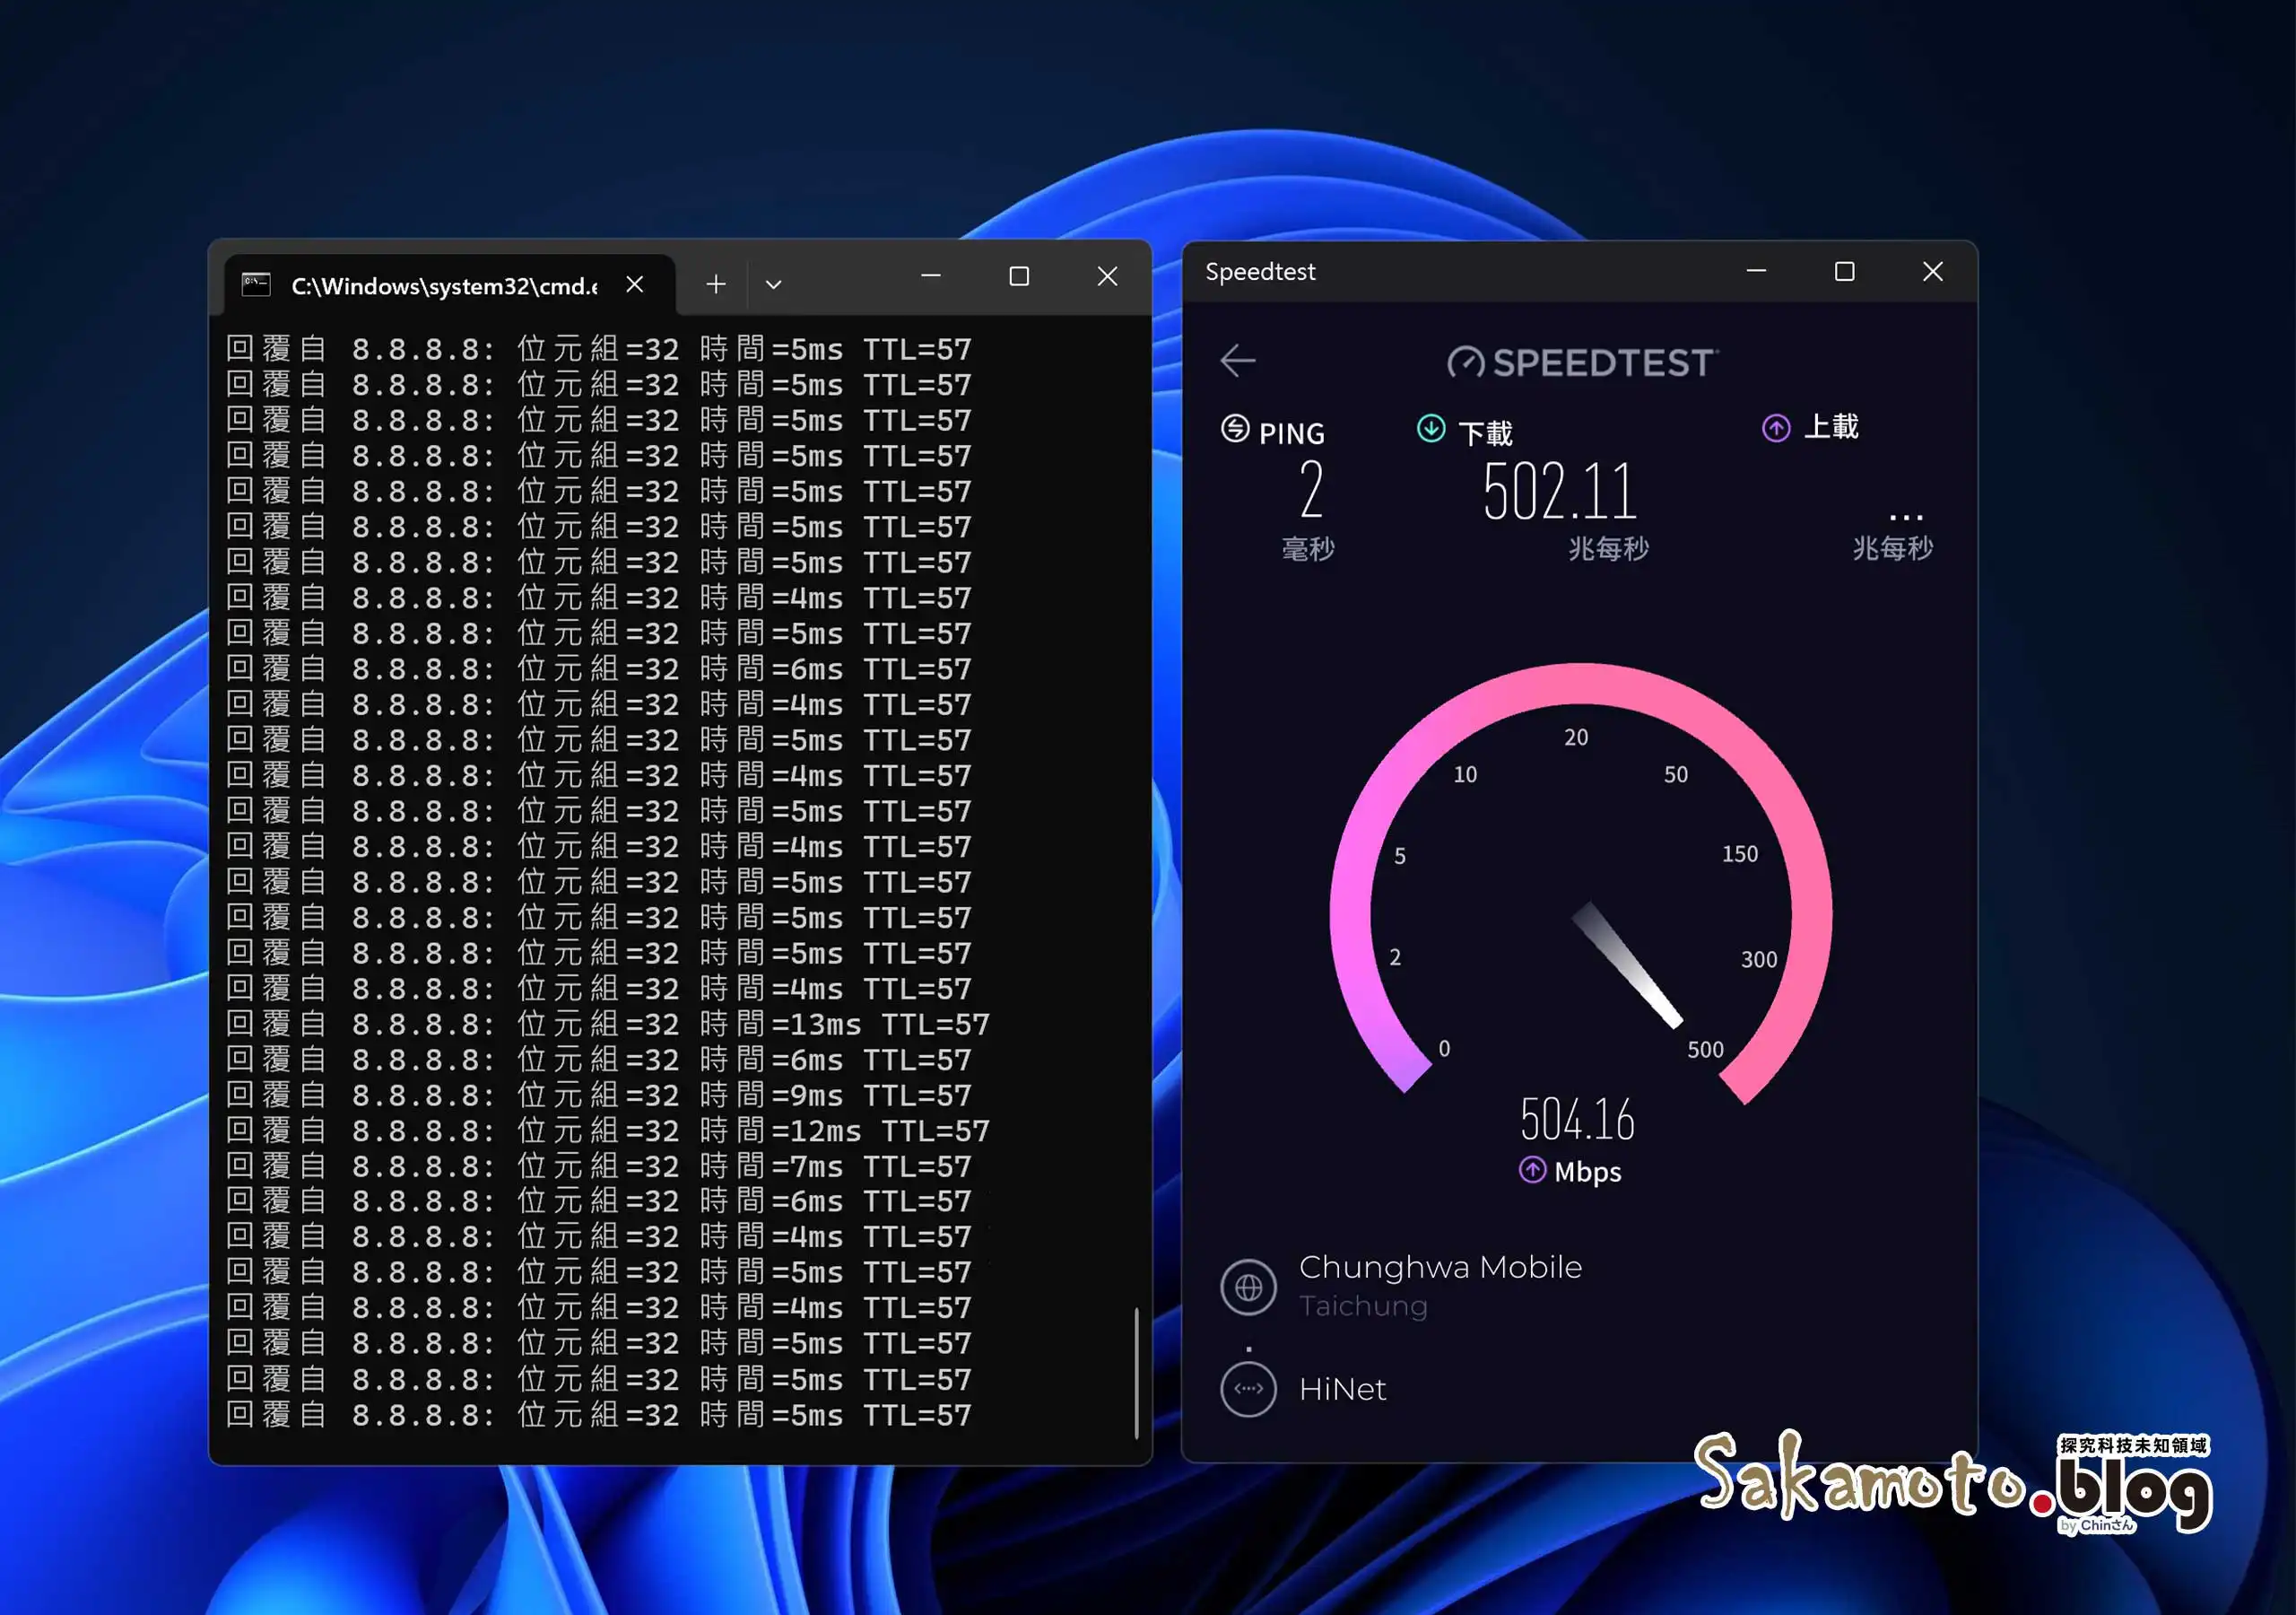Open the terminal new-tab dropdown chevron
Screen dimensions: 2296x1615
pos(773,284)
